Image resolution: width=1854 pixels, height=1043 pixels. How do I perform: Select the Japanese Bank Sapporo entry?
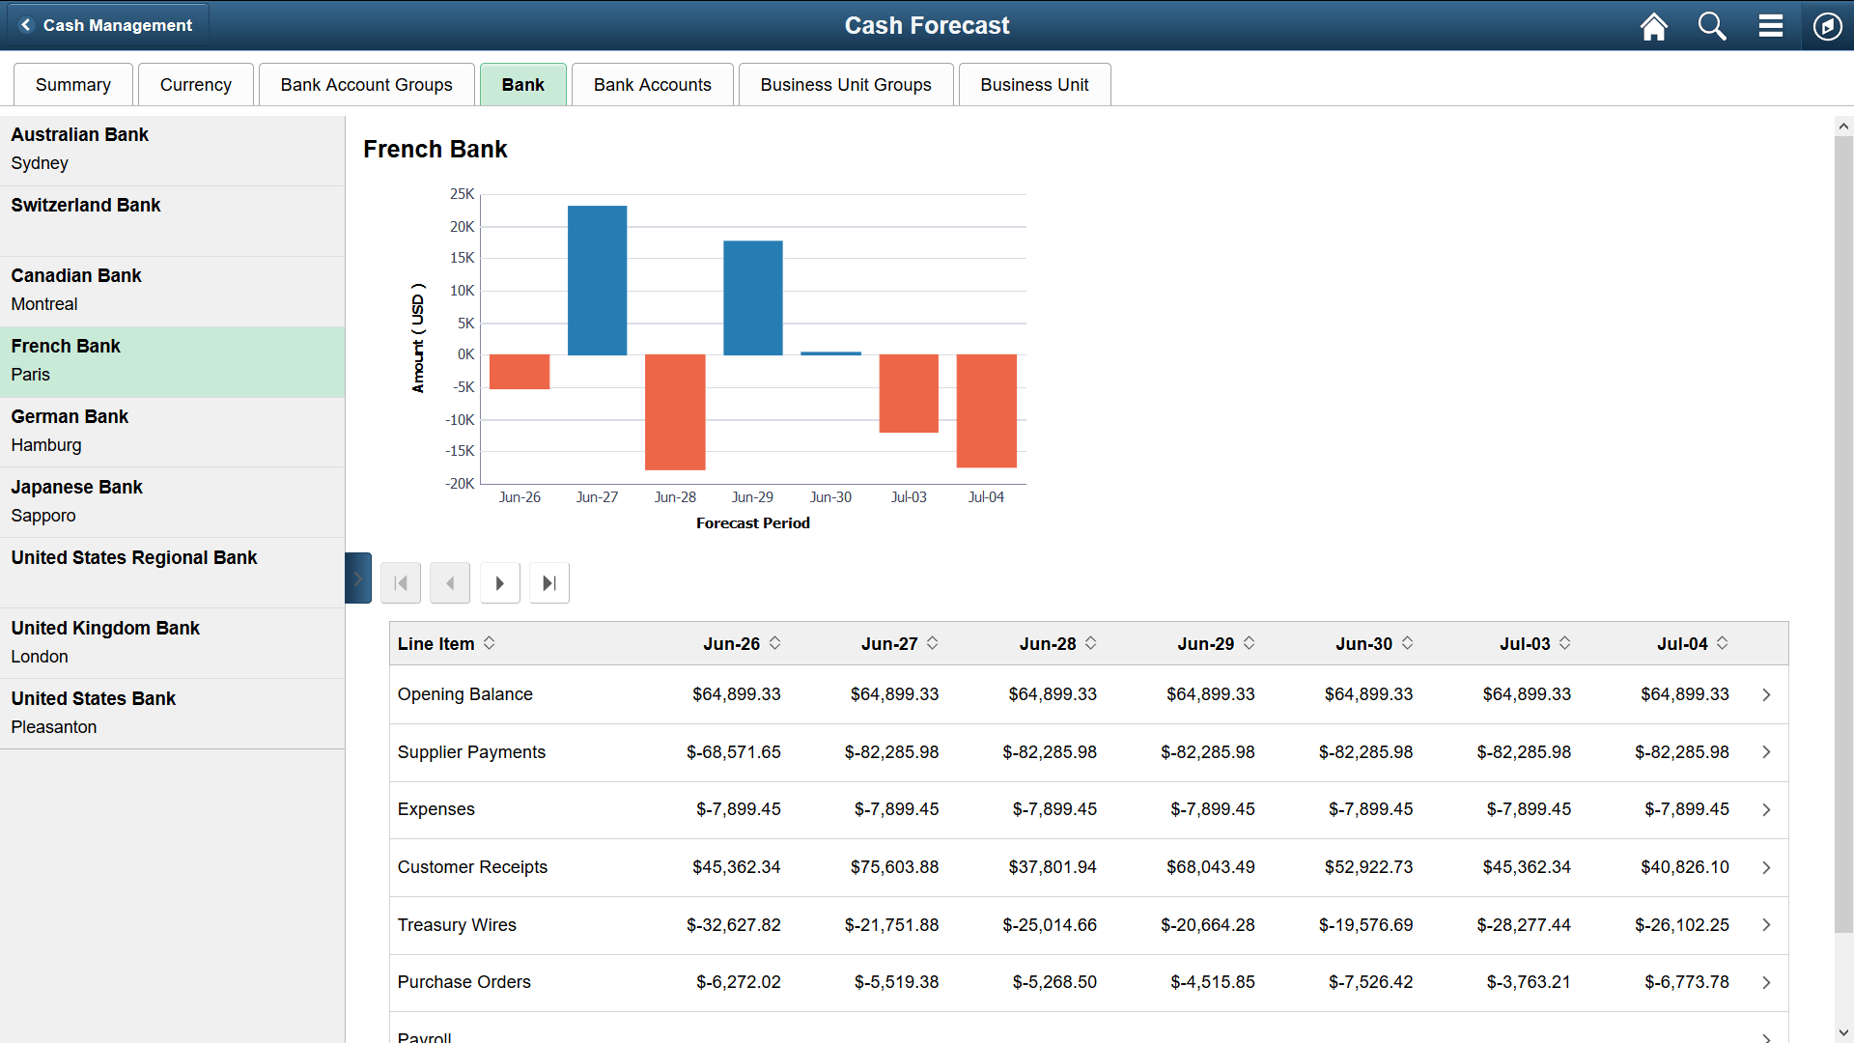[172, 500]
